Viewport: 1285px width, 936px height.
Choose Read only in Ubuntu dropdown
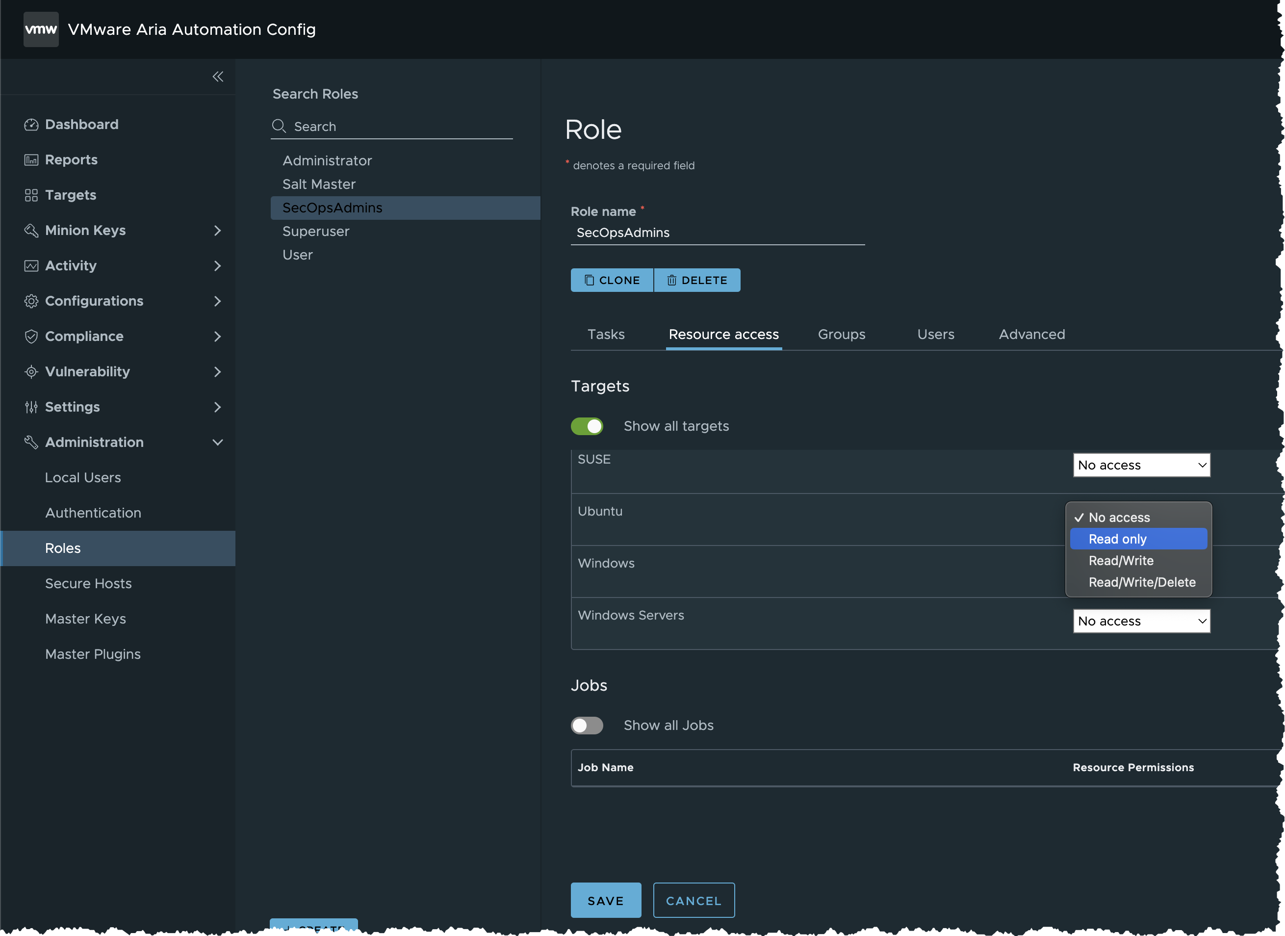click(x=1138, y=539)
